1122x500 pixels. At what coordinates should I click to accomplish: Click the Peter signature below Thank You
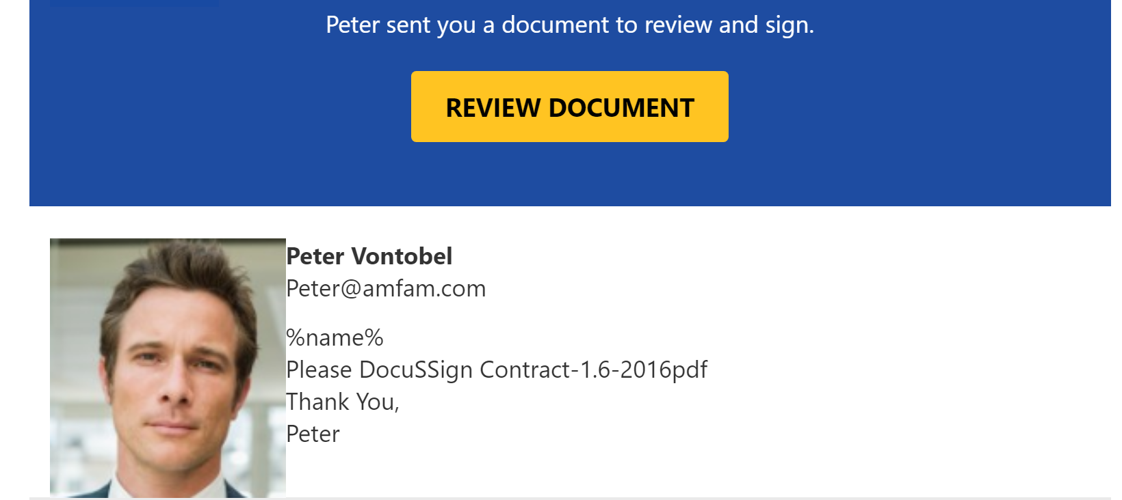(x=313, y=434)
